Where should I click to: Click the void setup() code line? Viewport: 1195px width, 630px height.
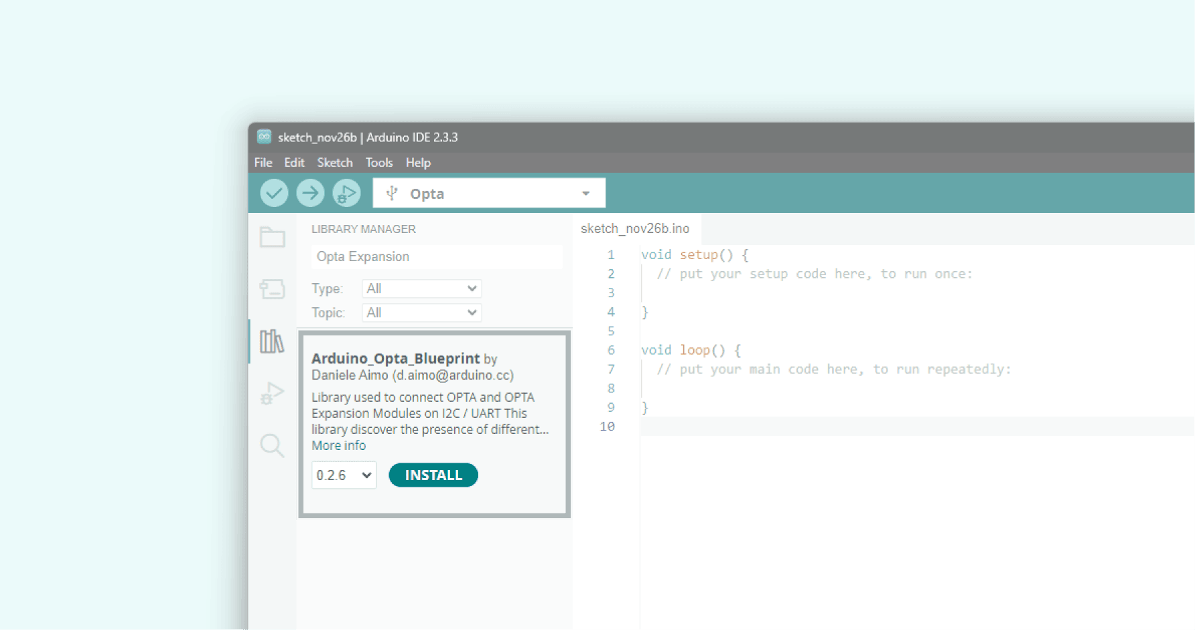pyautogui.click(x=695, y=254)
